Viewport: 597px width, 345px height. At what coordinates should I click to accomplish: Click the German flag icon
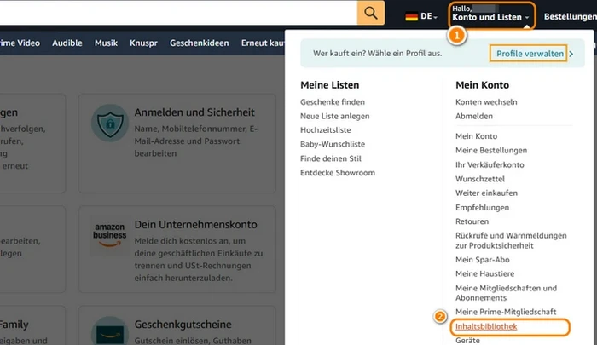pos(412,17)
